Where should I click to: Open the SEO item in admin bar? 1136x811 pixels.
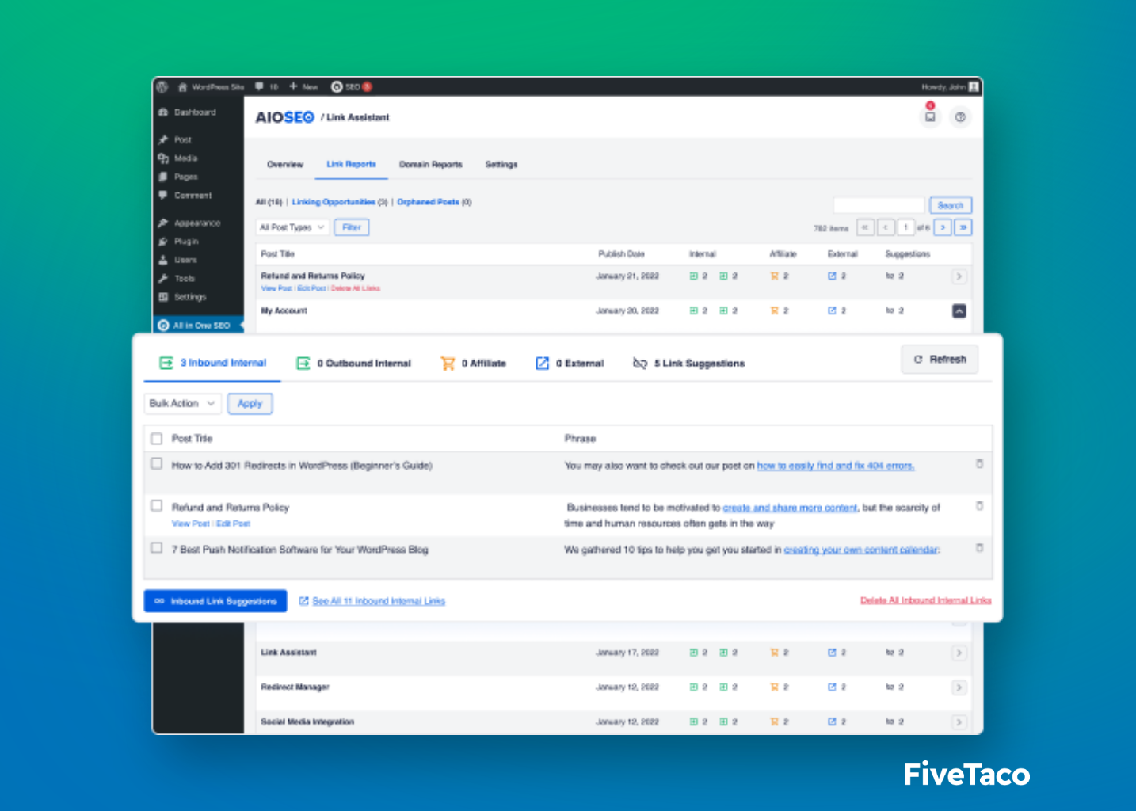[351, 87]
